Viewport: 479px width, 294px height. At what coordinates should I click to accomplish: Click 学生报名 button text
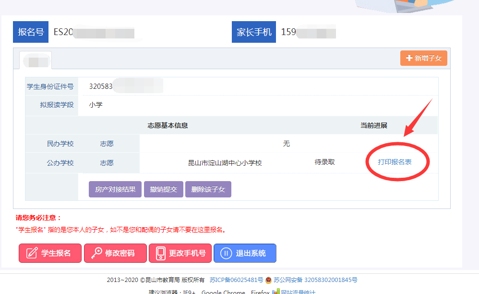click(56, 253)
